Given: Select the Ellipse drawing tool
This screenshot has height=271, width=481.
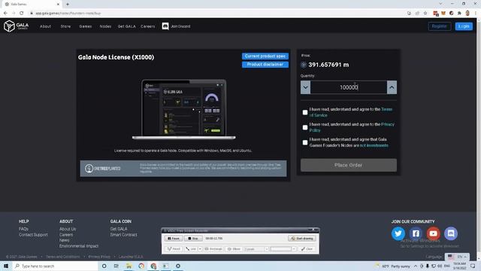Looking at the screenshot, I should point(234,249).
